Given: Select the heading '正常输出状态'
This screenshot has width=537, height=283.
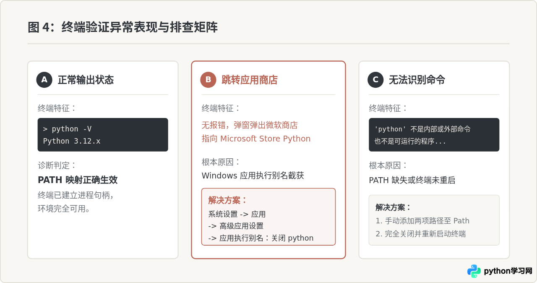Looking at the screenshot, I should (x=86, y=80).
